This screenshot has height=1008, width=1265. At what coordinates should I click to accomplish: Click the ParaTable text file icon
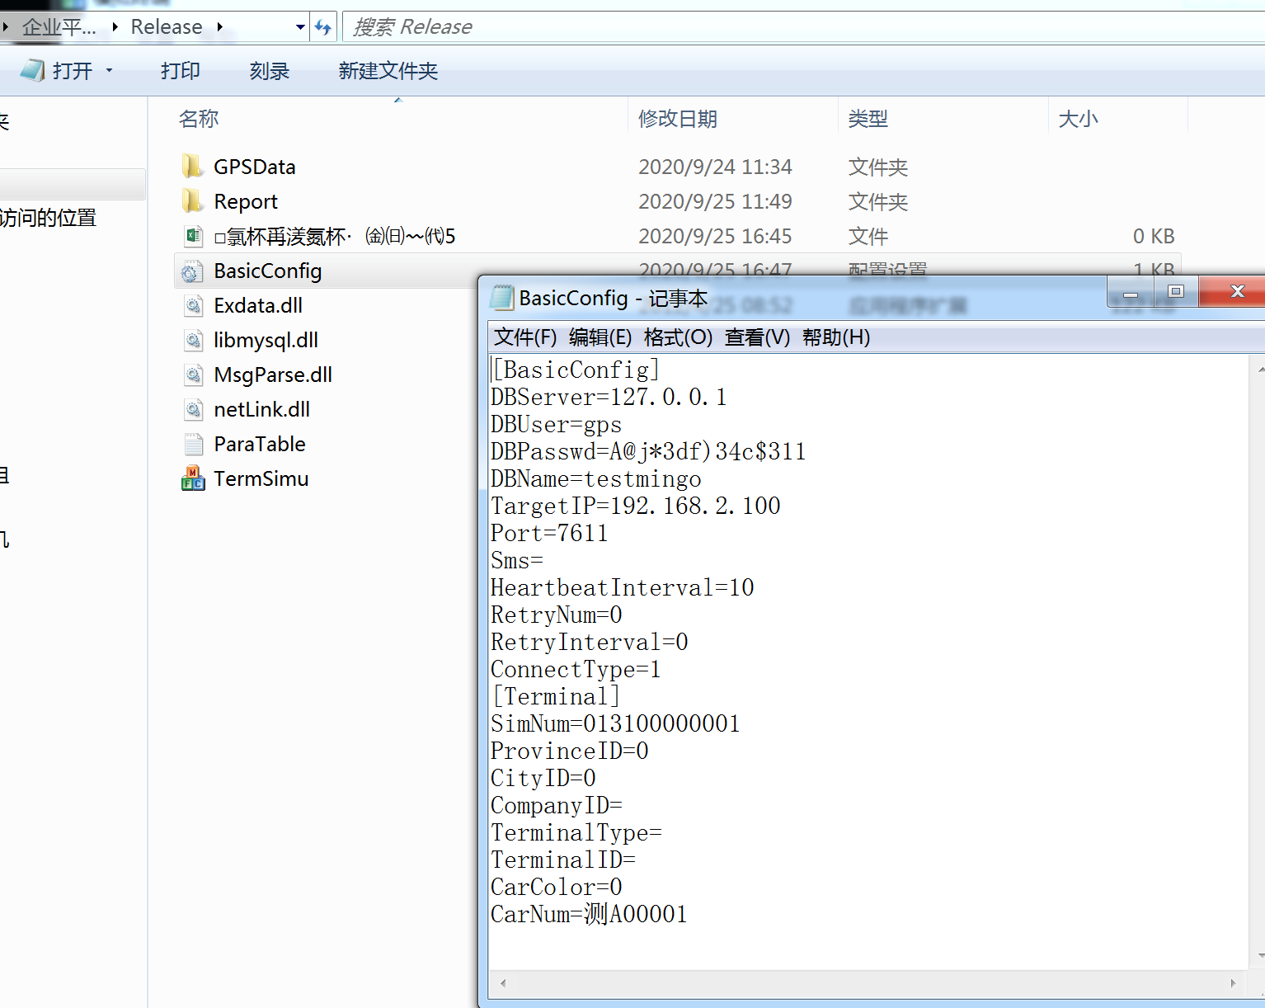click(193, 445)
